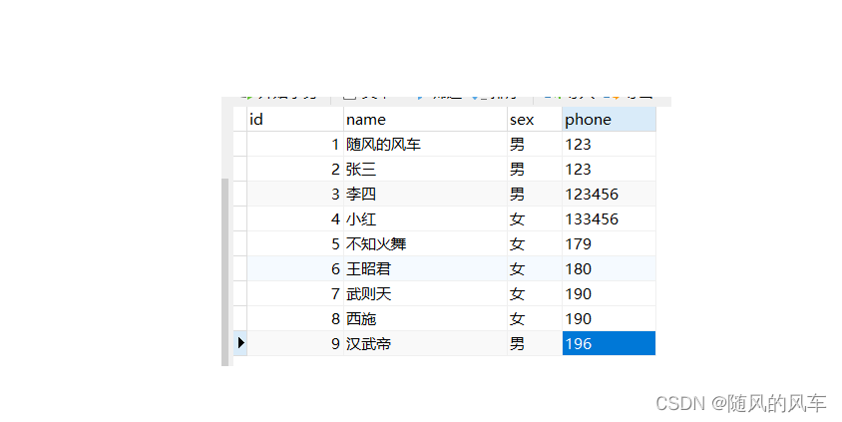
Task: Click phone cell '123' in 随风的风车's row
Action: pyautogui.click(x=609, y=144)
